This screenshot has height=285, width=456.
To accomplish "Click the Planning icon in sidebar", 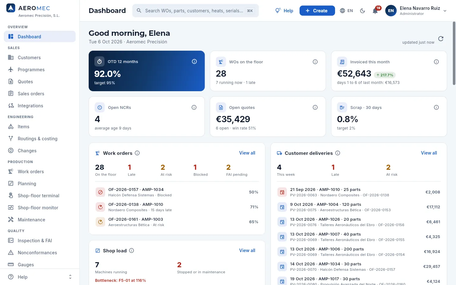I will [11, 184].
